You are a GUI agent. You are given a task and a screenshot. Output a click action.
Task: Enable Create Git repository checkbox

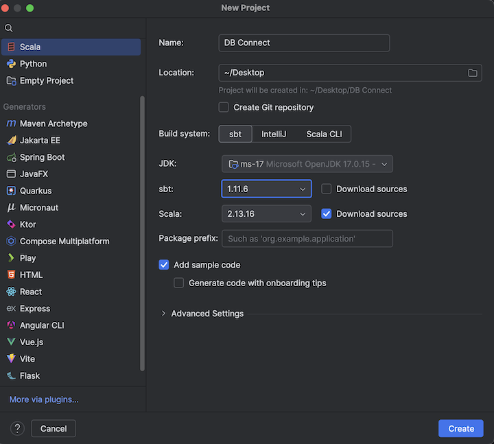coord(224,107)
